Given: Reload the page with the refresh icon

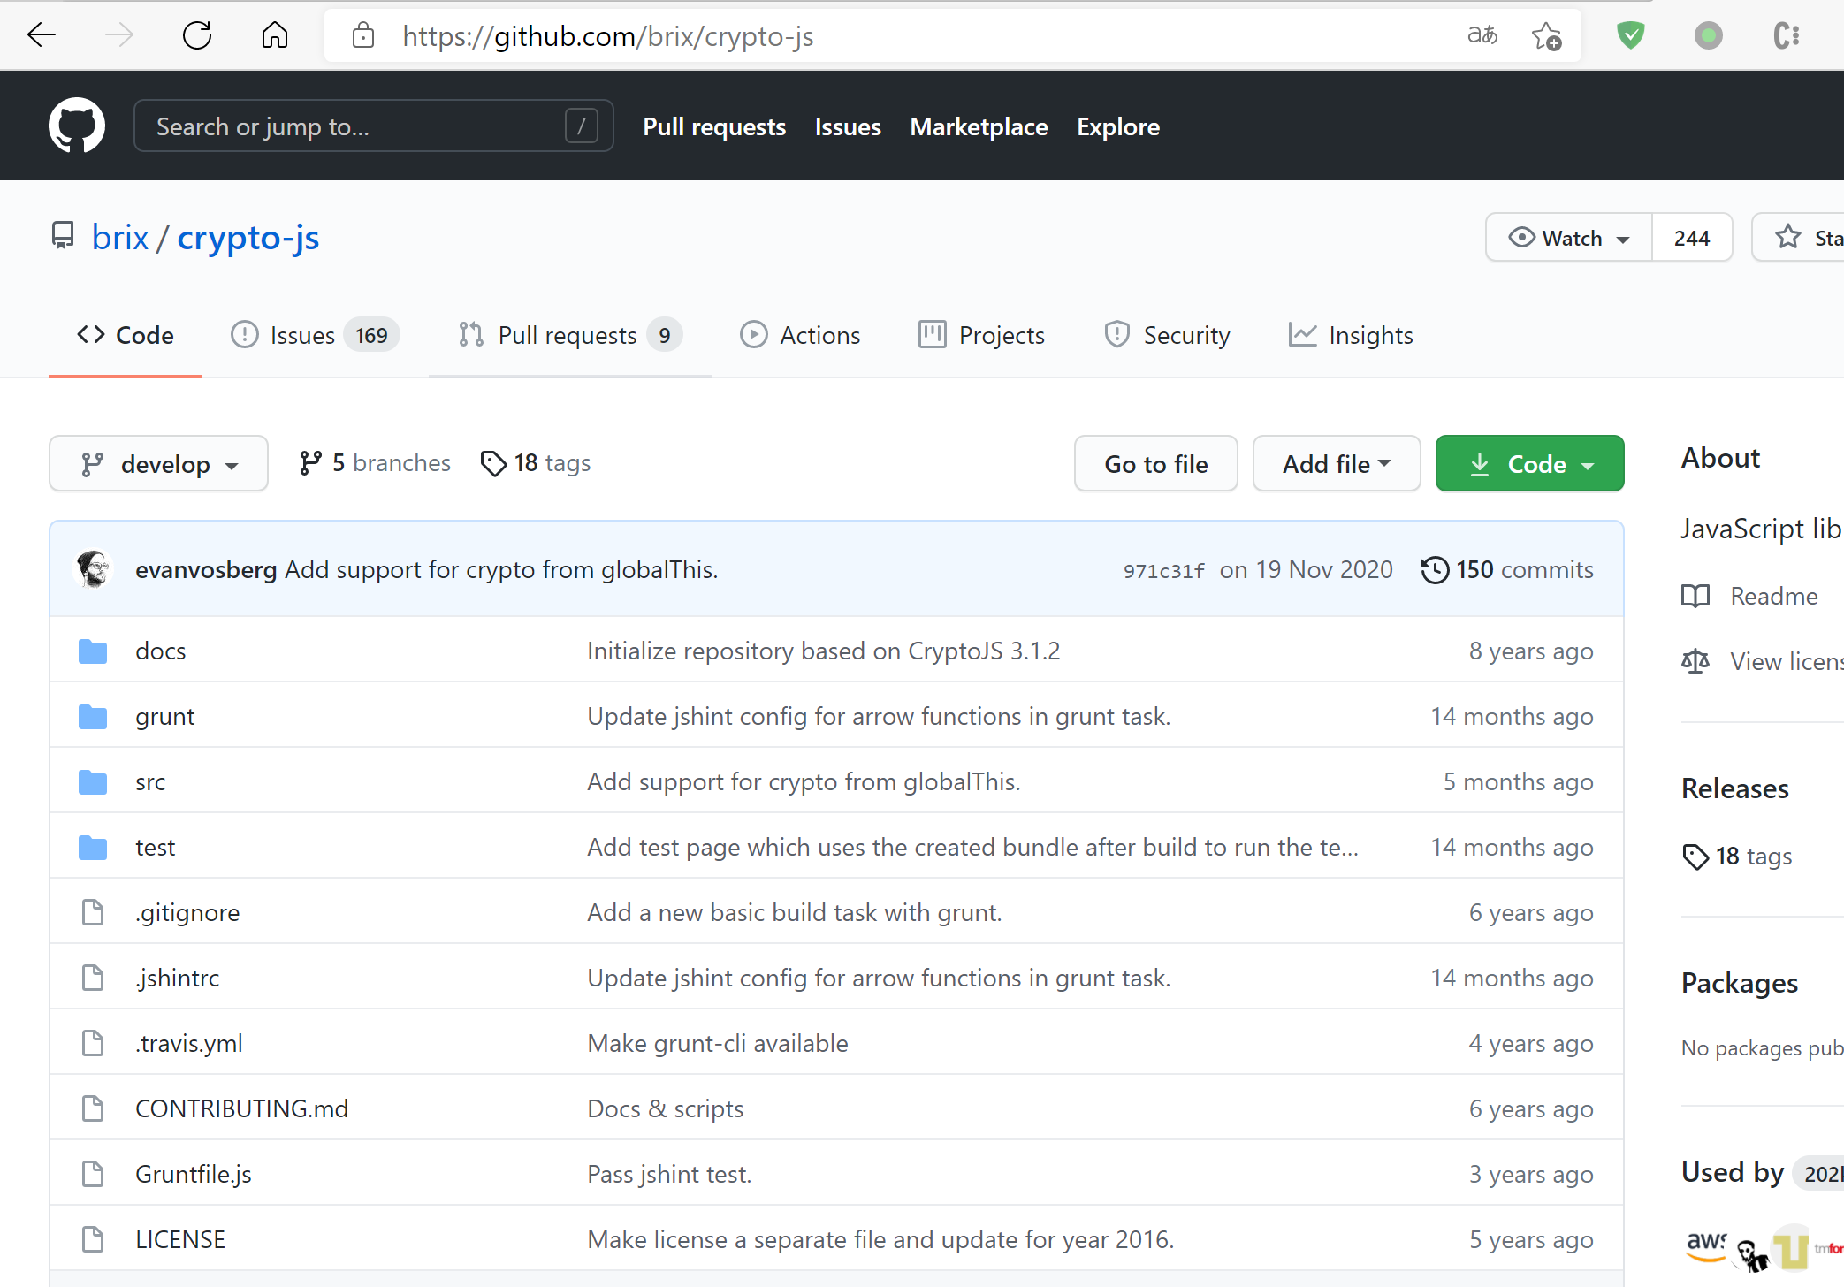Looking at the screenshot, I should [196, 36].
